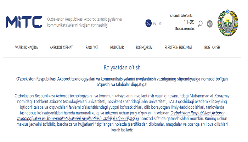This screenshot has width=248, height=142.
Task: Switch language to Ру
Action: pos(154,24)
